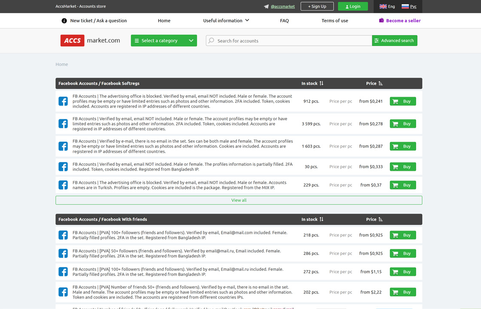Click the info icon beside New ticket

point(64,21)
